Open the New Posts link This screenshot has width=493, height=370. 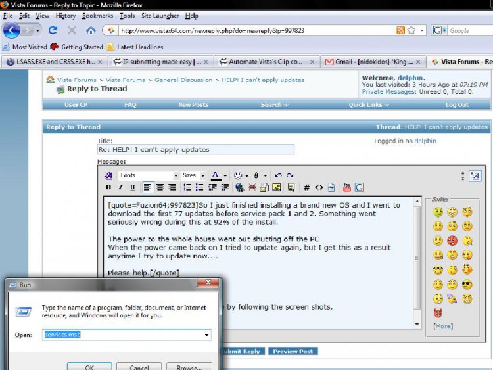tap(193, 105)
